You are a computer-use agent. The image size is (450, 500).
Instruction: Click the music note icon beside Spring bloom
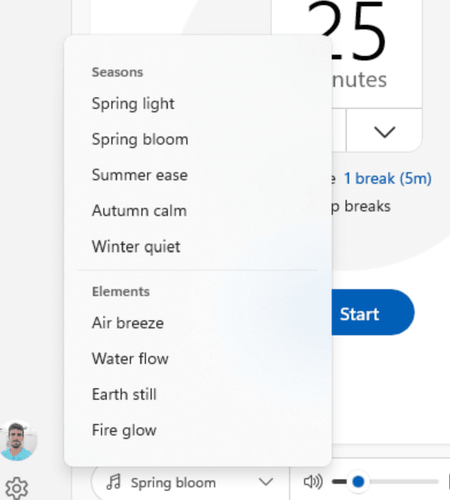click(115, 482)
